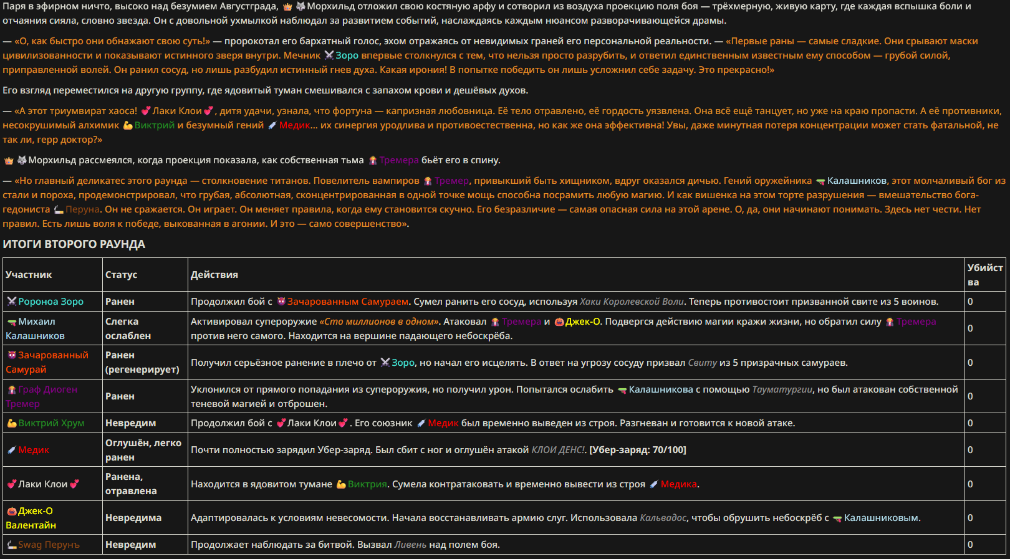This screenshot has height=559, width=1010.
Task: Click the heading ИТОГИ ВТОРОГО РАУНДА
Action: pos(74,244)
